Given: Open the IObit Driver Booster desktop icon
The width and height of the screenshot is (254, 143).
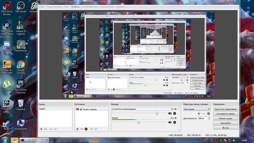Looking at the screenshot, I should pyautogui.click(x=7, y=9).
